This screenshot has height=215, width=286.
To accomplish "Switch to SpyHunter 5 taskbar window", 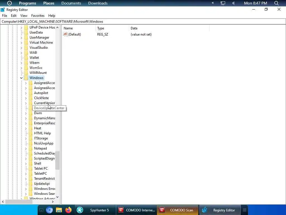I will pyautogui.click(x=95, y=210).
